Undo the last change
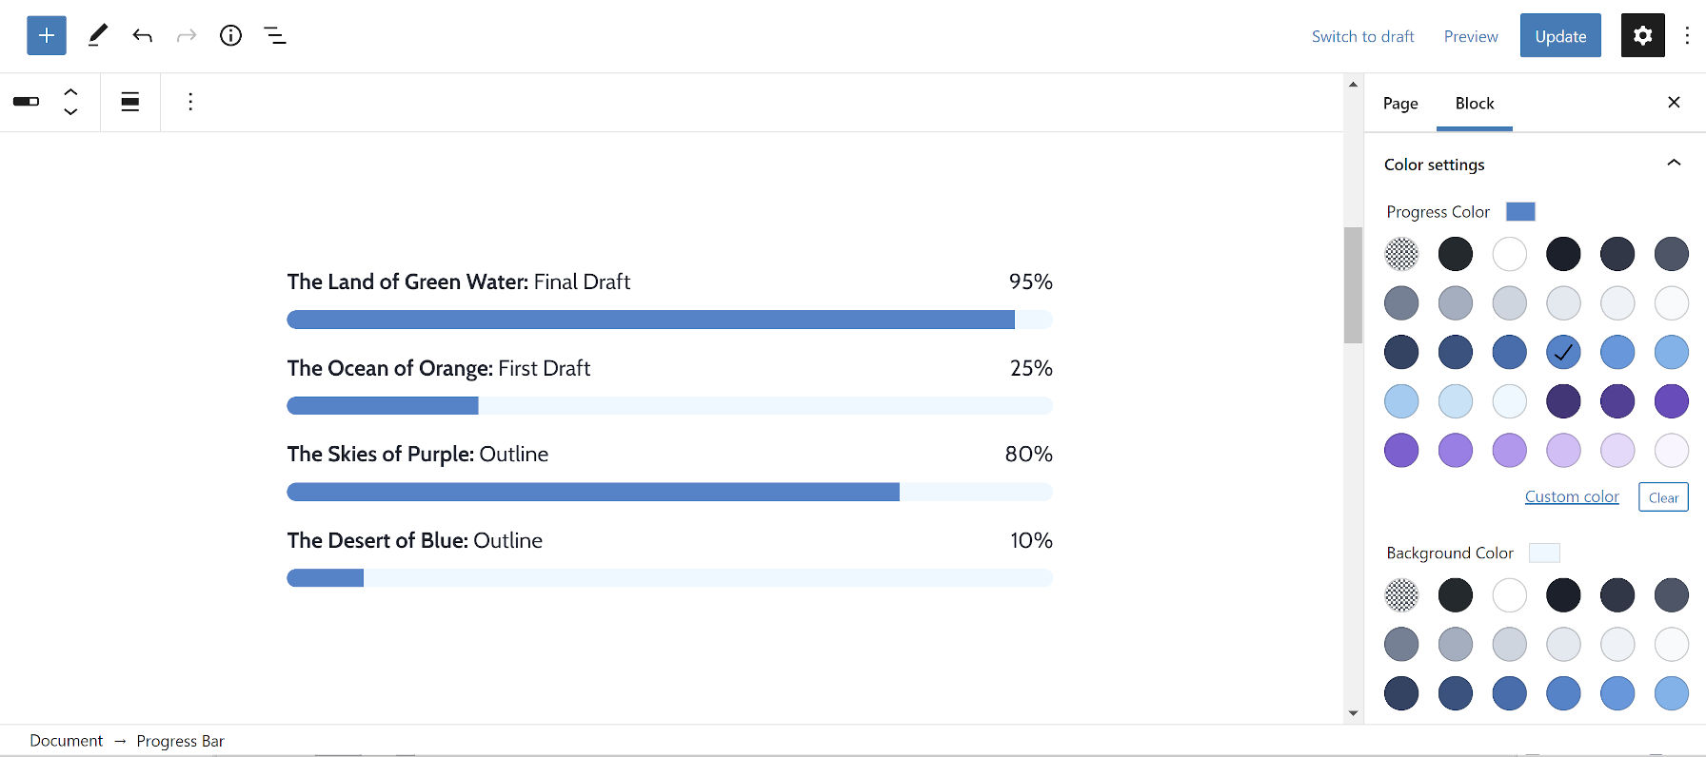The width and height of the screenshot is (1706, 757). tap(142, 35)
